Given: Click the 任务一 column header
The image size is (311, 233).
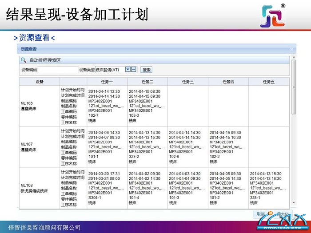Looking at the screenshot, I should tap(107, 82).
